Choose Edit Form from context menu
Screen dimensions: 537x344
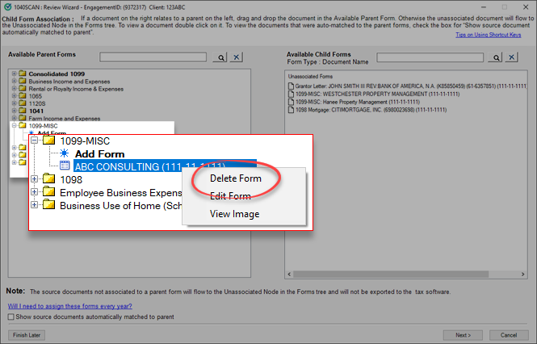(230, 195)
